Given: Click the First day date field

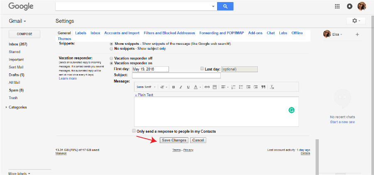Looking at the screenshot, I should point(150,69).
